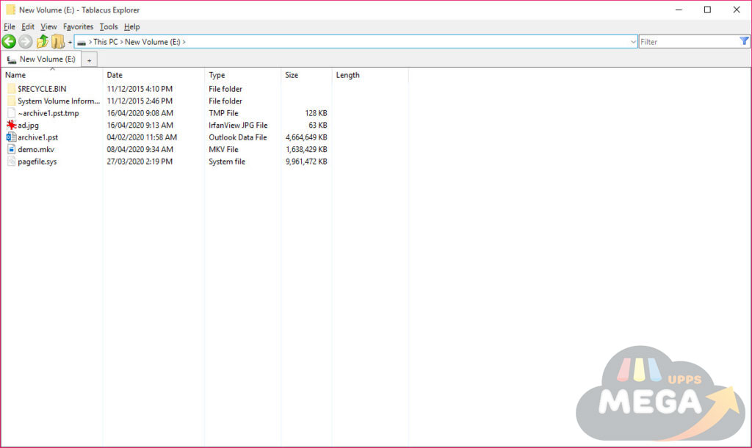Click date 16/04/2020 9:13 AM
This screenshot has width=752, height=448.
point(140,125)
